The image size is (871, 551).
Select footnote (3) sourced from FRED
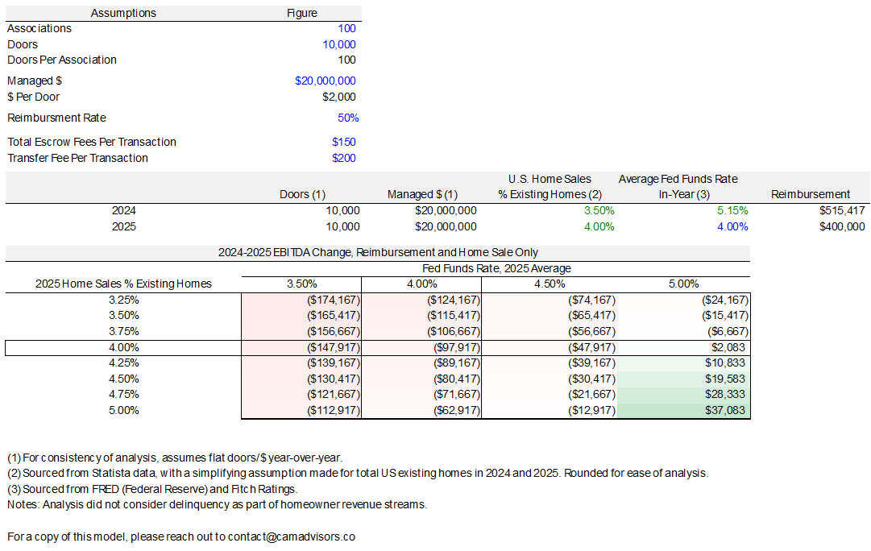152,489
